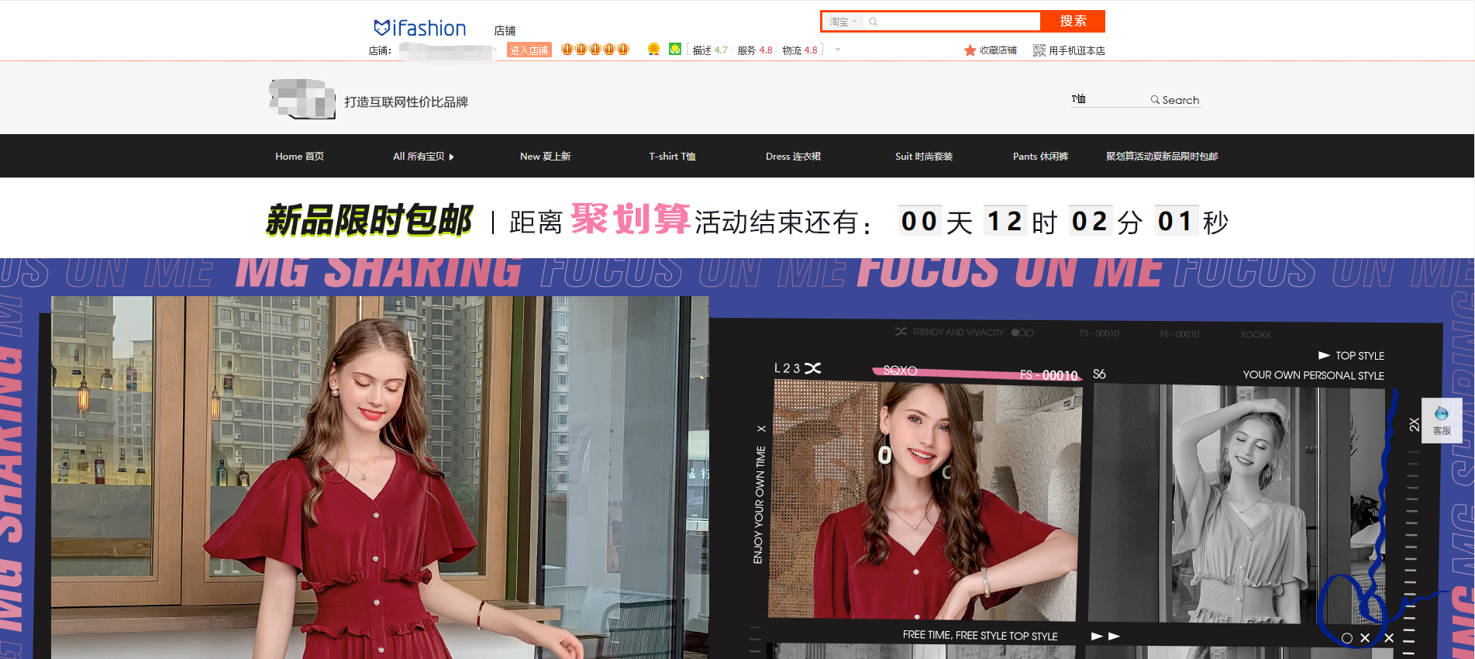Click the large red dress model banner

380,478
